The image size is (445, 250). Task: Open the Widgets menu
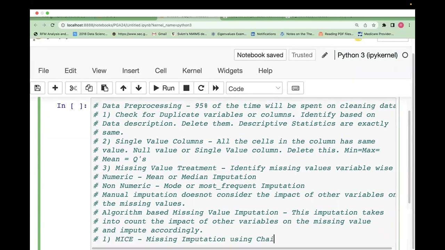tap(230, 70)
